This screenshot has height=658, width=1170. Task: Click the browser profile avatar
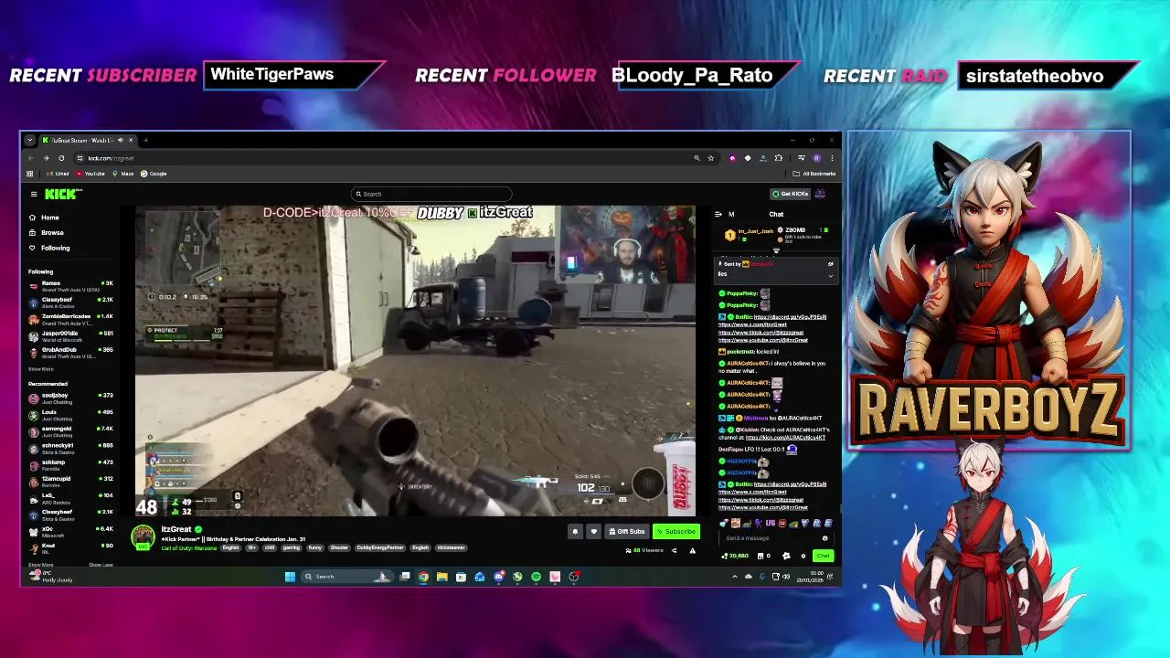click(816, 158)
